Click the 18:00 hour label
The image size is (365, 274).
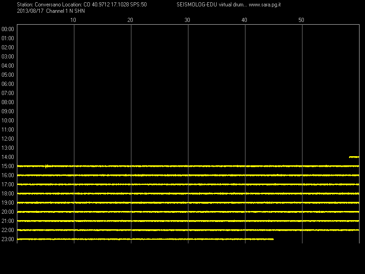coord(8,194)
